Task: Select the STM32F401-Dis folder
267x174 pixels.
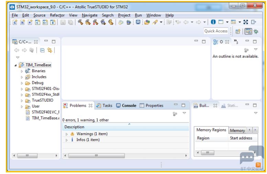Action: (x=42, y=89)
